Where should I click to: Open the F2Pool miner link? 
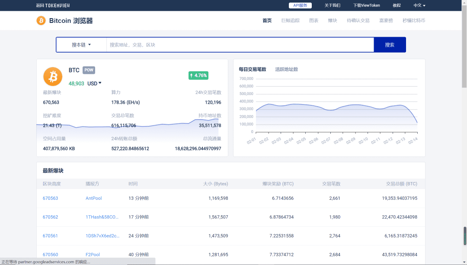(93, 255)
